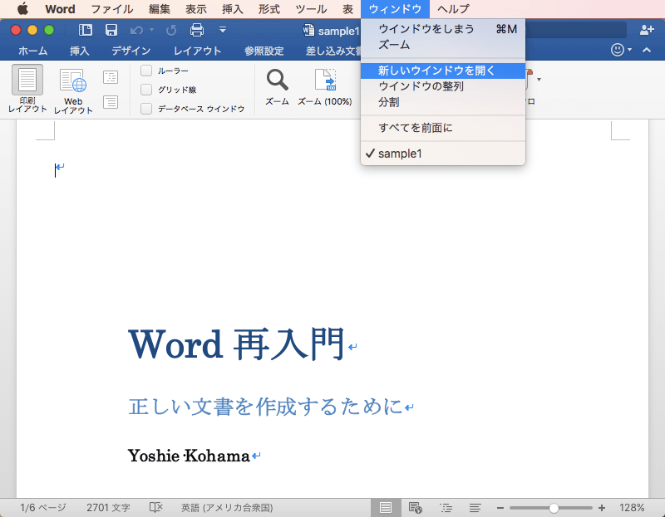Switch to Web レイアウト view
This screenshot has height=517, width=665.
[73, 90]
